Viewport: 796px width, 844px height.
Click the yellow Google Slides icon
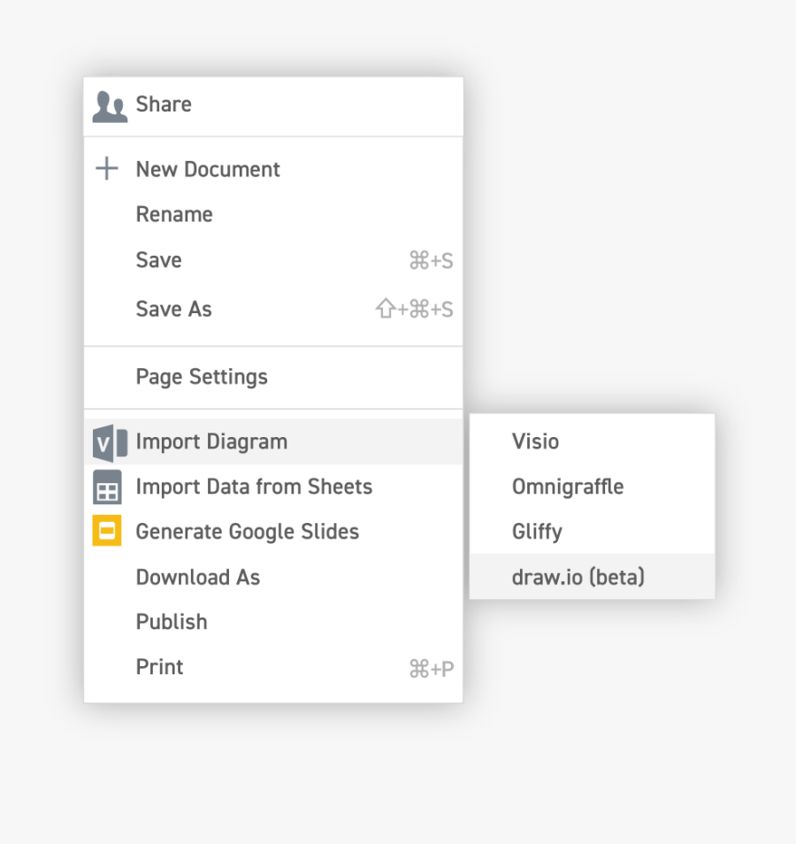point(107,532)
